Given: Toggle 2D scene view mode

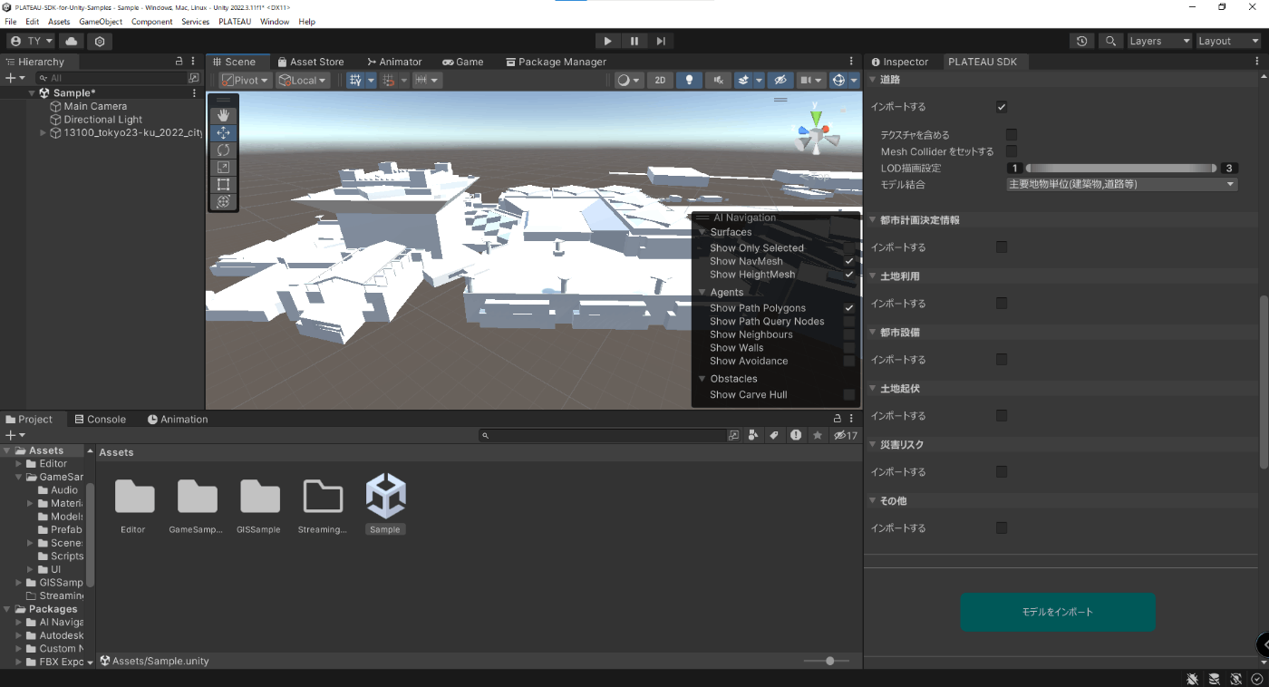Looking at the screenshot, I should coord(660,80).
